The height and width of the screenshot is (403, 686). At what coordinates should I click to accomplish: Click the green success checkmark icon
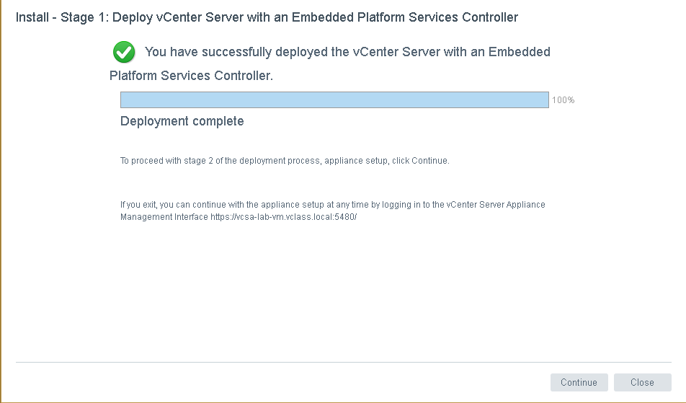coord(124,52)
